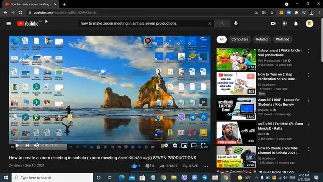
Task: Click the SAVE button
Action: pos(190,166)
